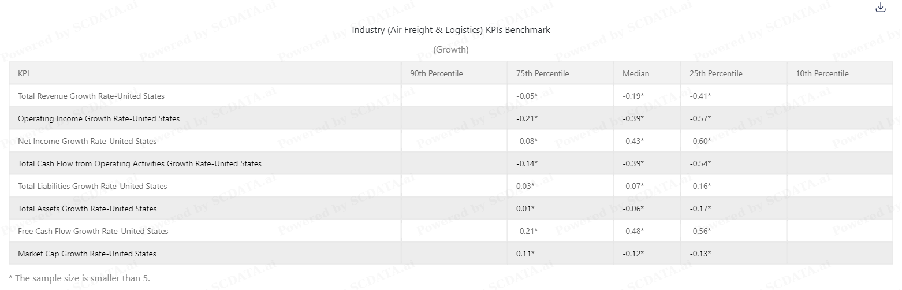Select the Total Revenue Growth Rate-United States row
The height and width of the screenshot is (290, 902).
pos(451,96)
